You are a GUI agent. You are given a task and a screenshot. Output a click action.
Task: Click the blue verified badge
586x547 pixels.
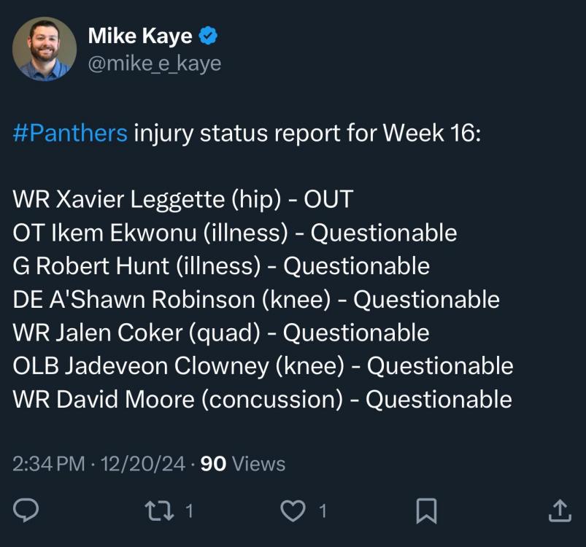[208, 36]
